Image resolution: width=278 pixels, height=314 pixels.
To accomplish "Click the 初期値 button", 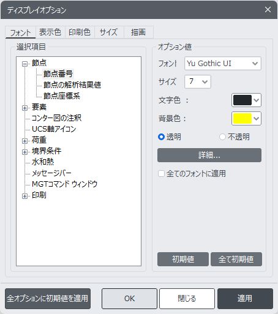I will (x=183, y=259).
